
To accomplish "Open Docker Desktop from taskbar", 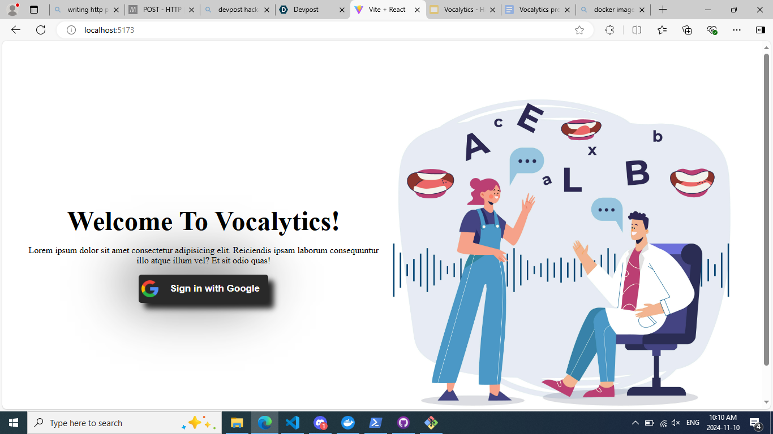I will point(348,423).
